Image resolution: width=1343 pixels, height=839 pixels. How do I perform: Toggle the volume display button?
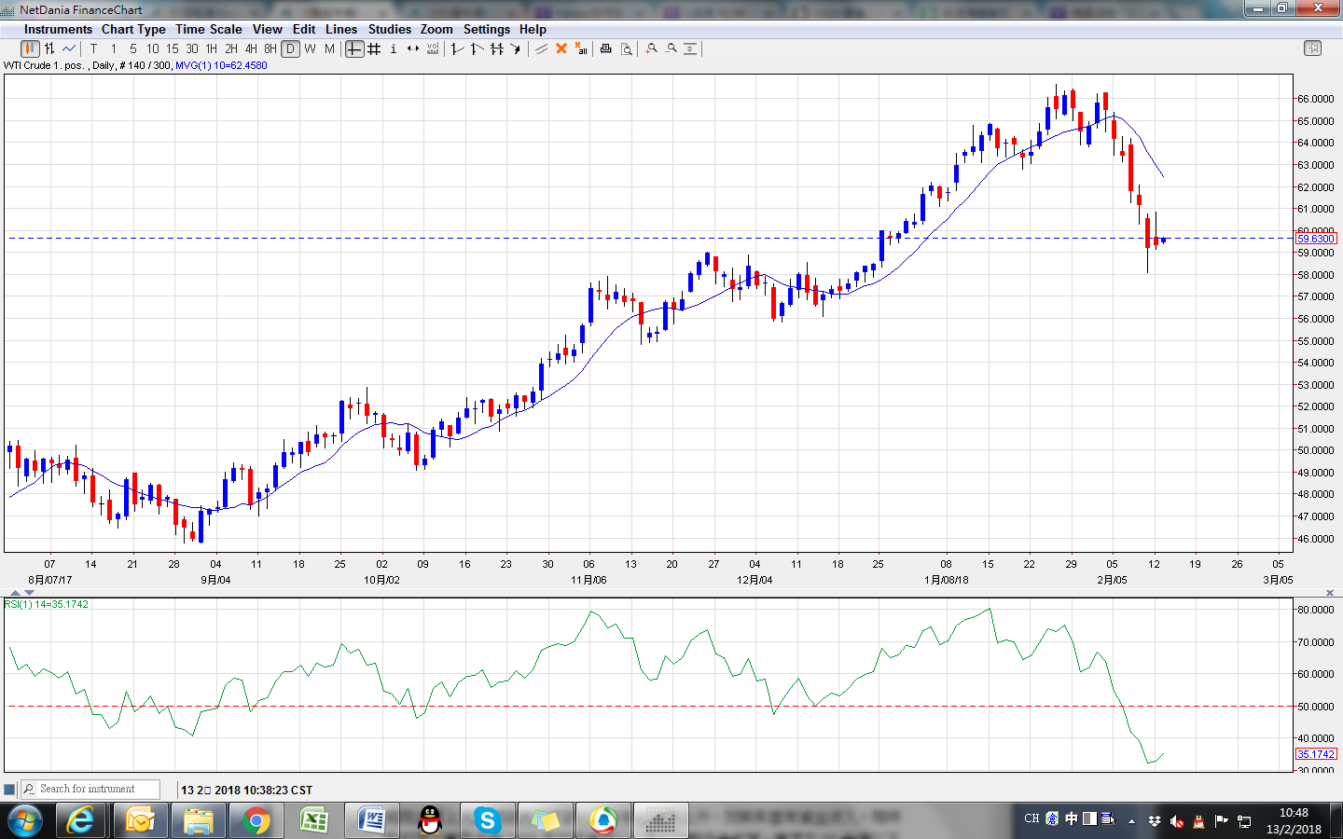pyautogui.click(x=433, y=48)
